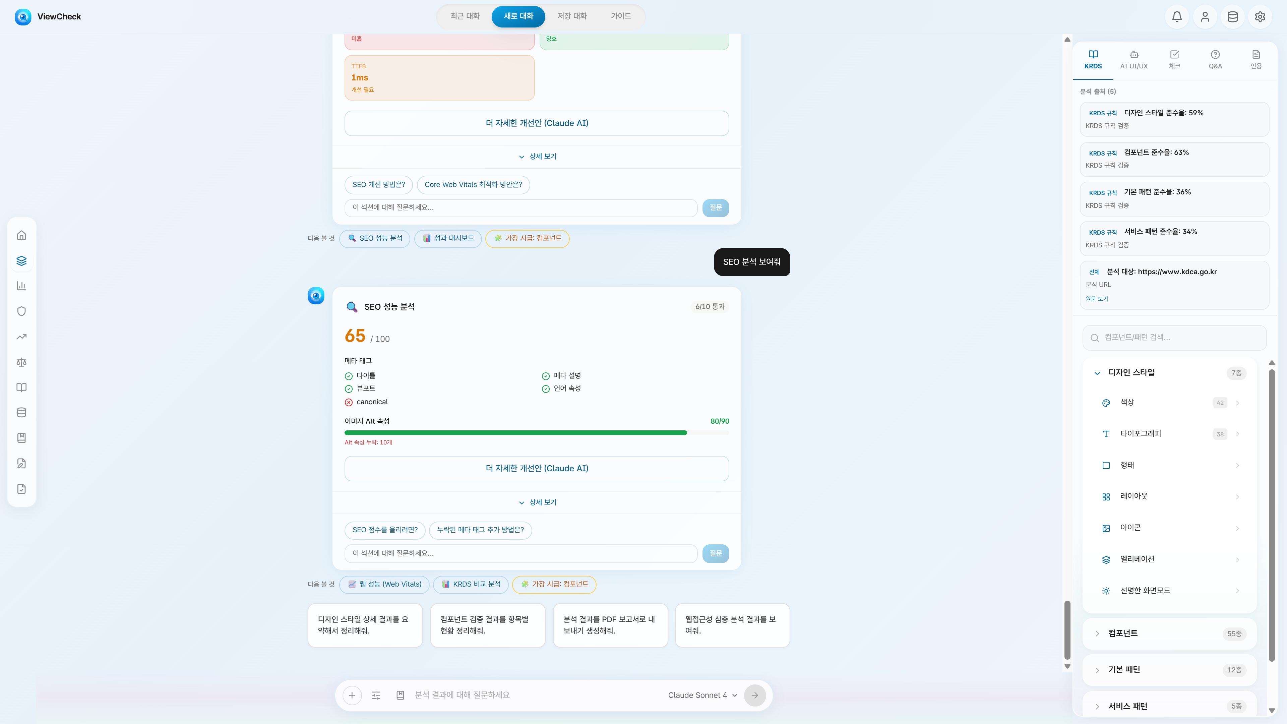Open the user profile icon
The width and height of the screenshot is (1287, 724).
(x=1205, y=16)
